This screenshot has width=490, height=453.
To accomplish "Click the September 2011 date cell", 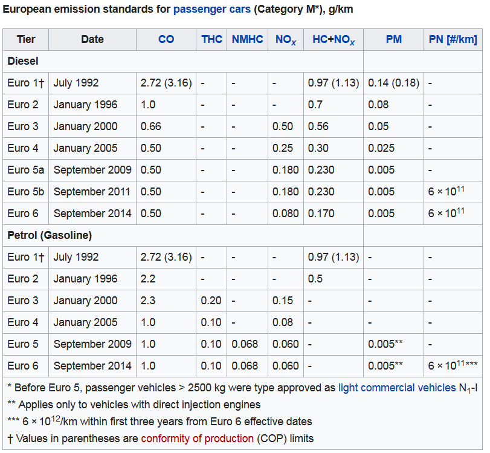I will [x=92, y=192].
